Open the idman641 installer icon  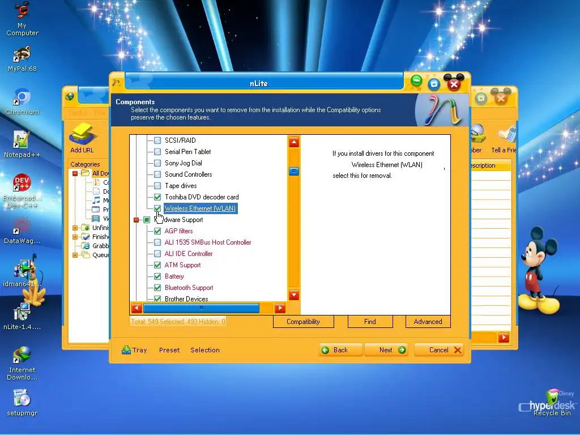[x=22, y=273]
